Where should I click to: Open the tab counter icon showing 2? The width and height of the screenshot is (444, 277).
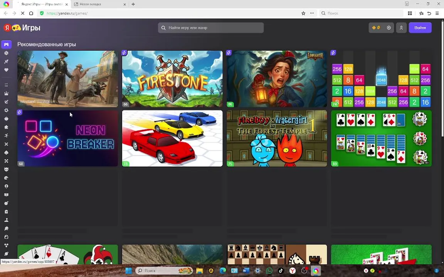point(407,4)
